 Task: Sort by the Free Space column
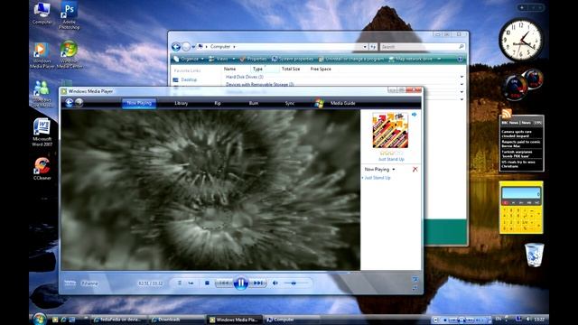coord(321,69)
